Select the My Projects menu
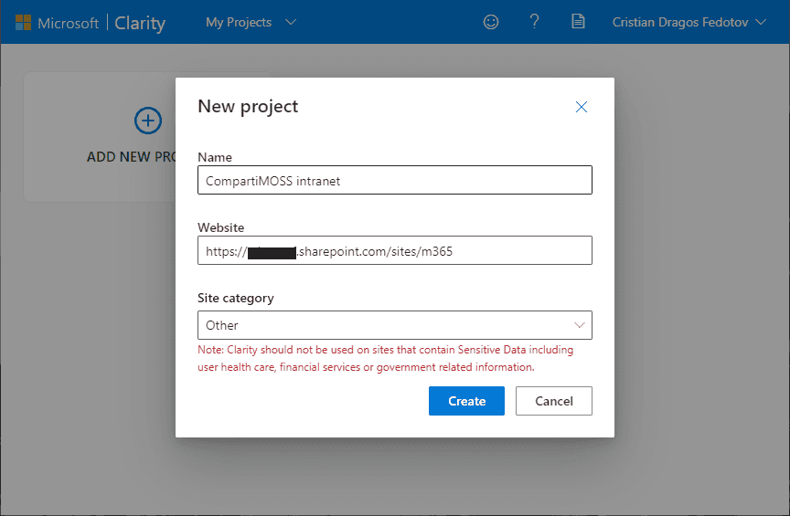The width and height of the screenshot is (790, 516). coord(251,22)
